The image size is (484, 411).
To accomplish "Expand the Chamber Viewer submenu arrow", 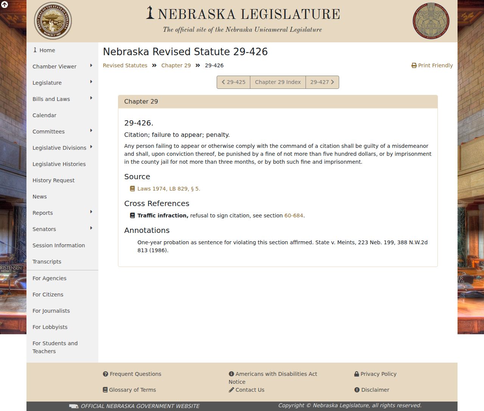I will (91, 65).
